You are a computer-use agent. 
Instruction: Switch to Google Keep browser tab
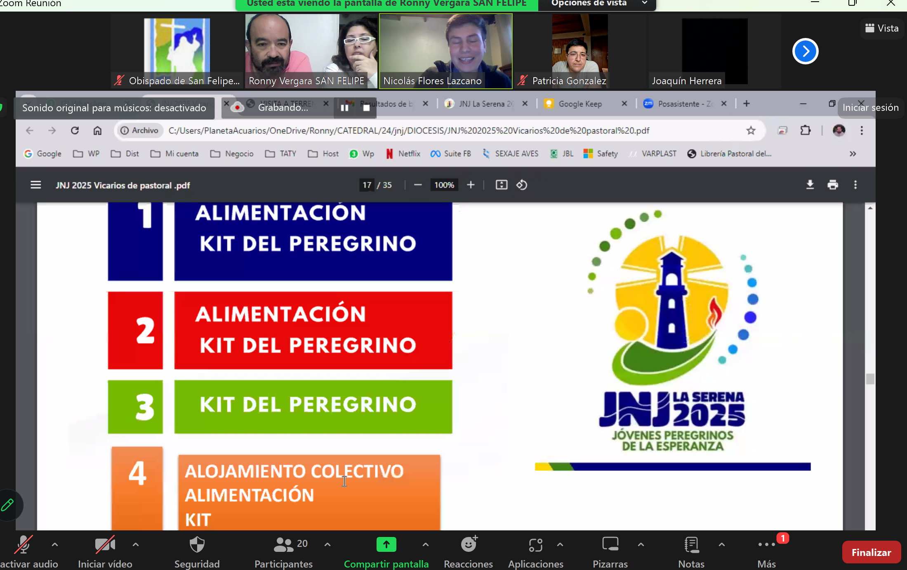[580, 104]
